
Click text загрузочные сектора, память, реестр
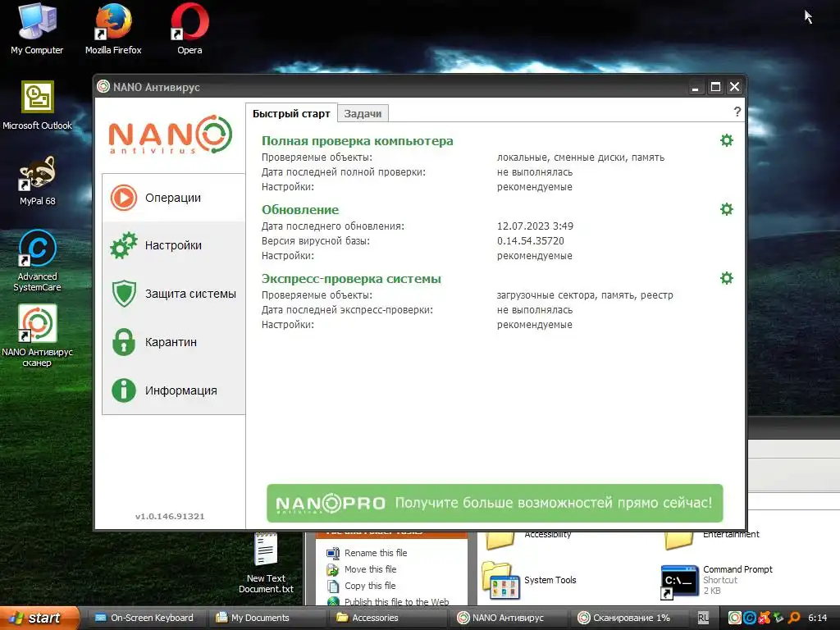(x=585, y=295)
